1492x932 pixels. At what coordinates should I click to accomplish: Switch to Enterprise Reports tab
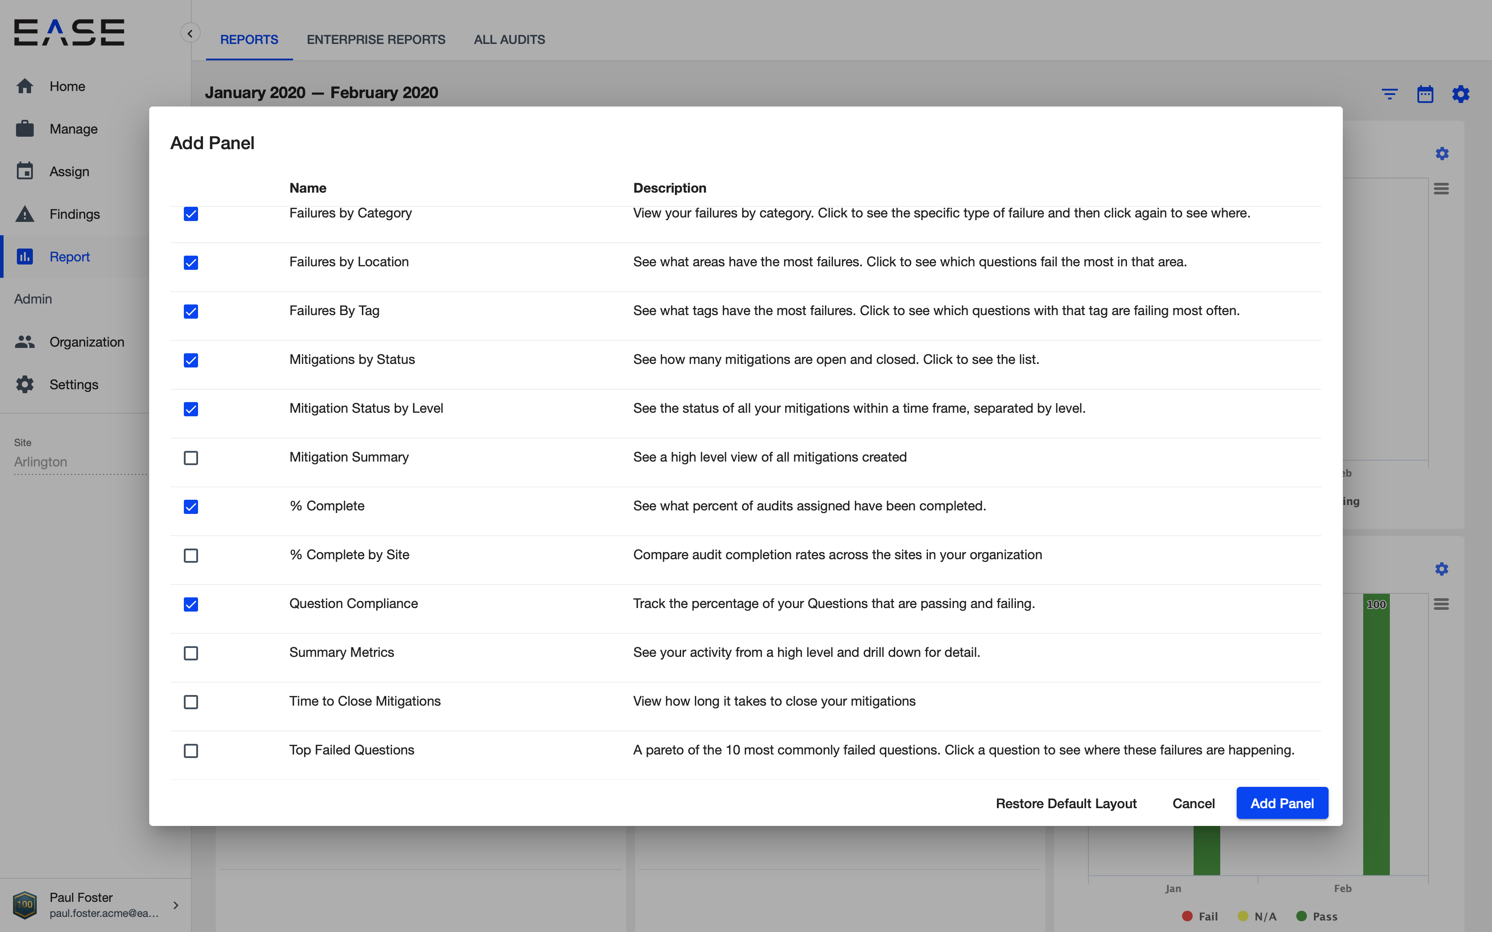click(376, 39)
